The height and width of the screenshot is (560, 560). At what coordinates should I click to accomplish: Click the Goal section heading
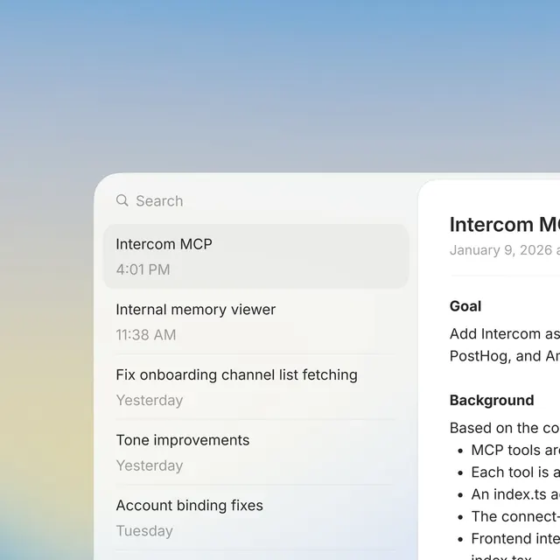coord(465,306)
